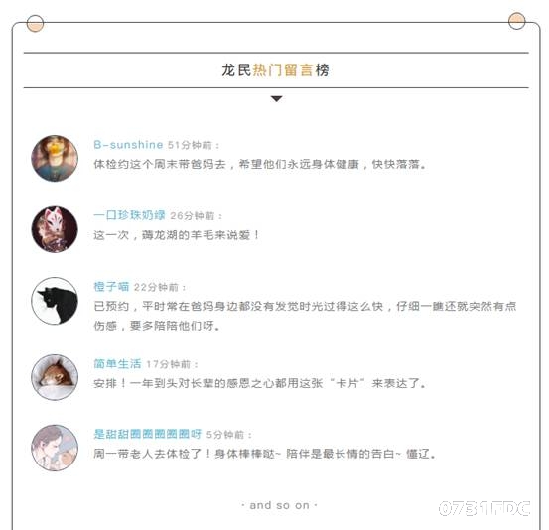Open the 简单生活 username link
The height and width of the screenshot is (530, 549).
pos(117,363)
